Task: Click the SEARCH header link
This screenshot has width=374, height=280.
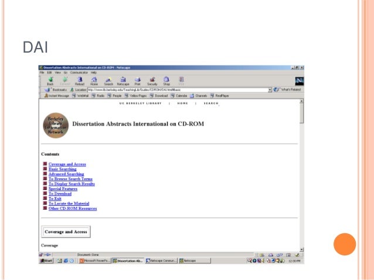Action: (211, 103)
